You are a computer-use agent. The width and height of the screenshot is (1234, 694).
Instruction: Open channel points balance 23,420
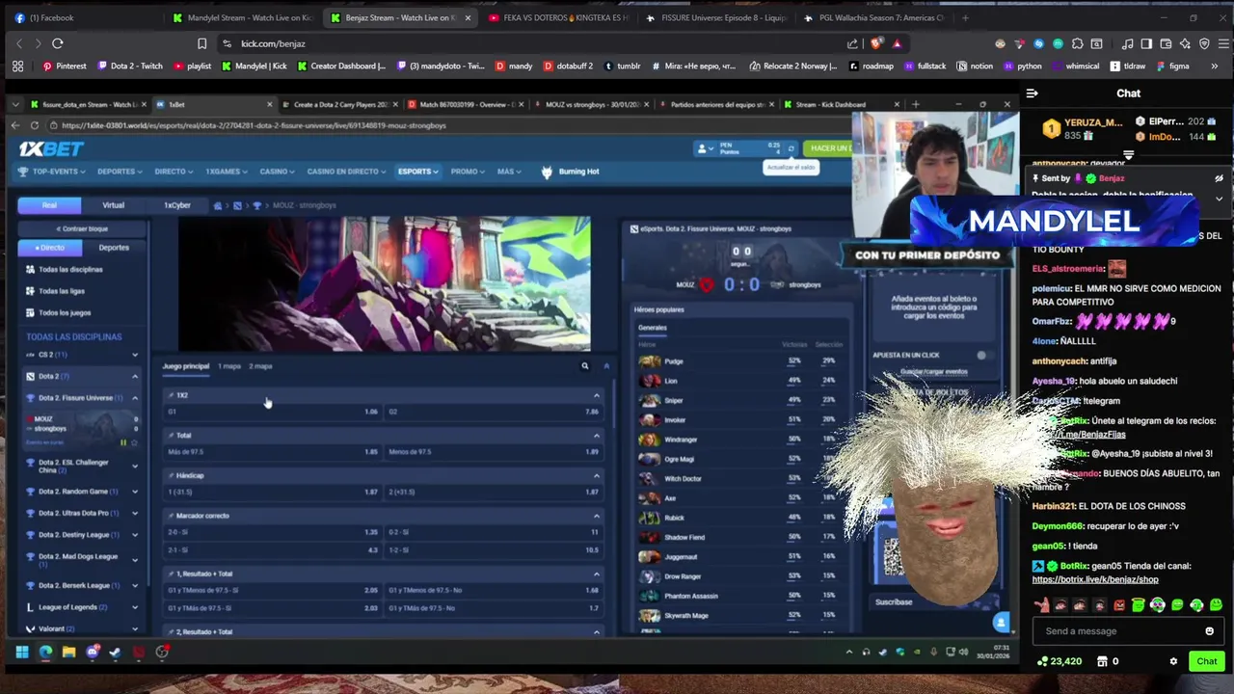(1060, 661)
